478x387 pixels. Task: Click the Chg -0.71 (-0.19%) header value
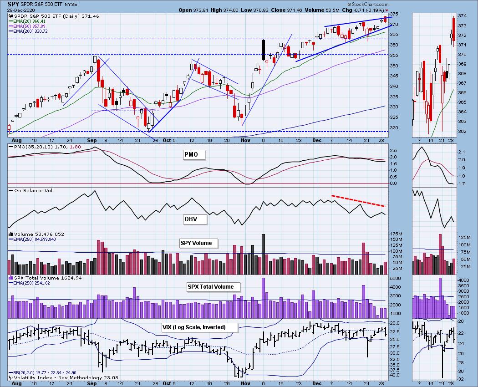click(x=363, y=10)
